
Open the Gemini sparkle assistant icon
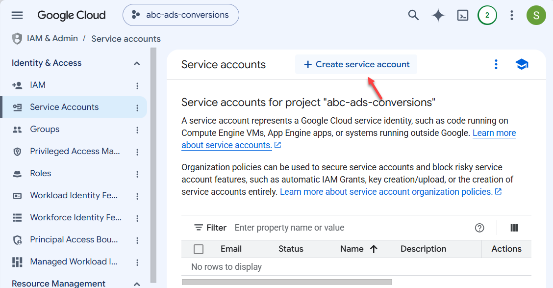point(438,15)
